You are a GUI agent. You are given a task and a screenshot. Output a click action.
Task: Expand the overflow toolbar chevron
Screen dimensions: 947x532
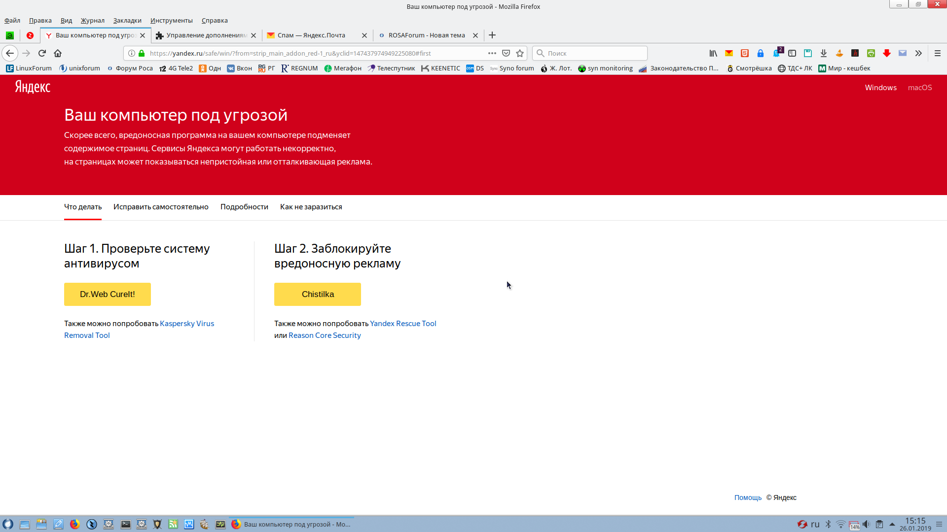pos(918,53)
